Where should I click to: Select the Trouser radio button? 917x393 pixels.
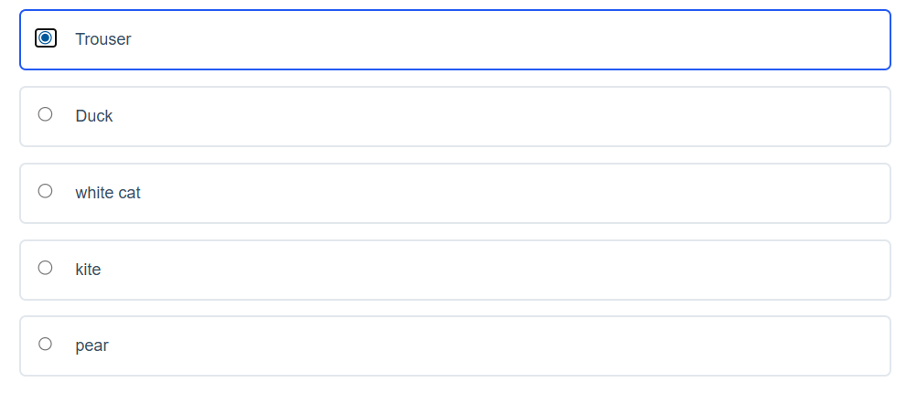point(45,38)
